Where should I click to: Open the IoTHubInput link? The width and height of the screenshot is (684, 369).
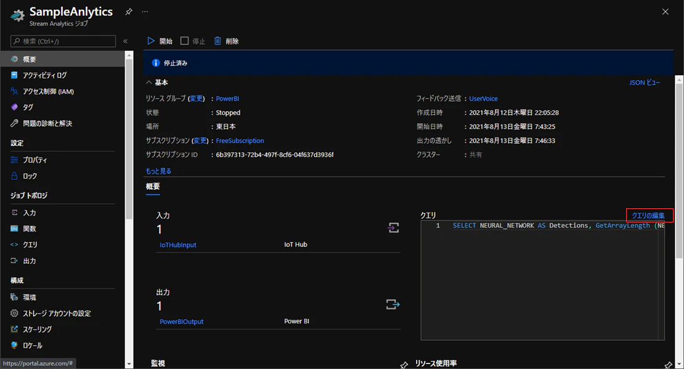coord(178,245)
